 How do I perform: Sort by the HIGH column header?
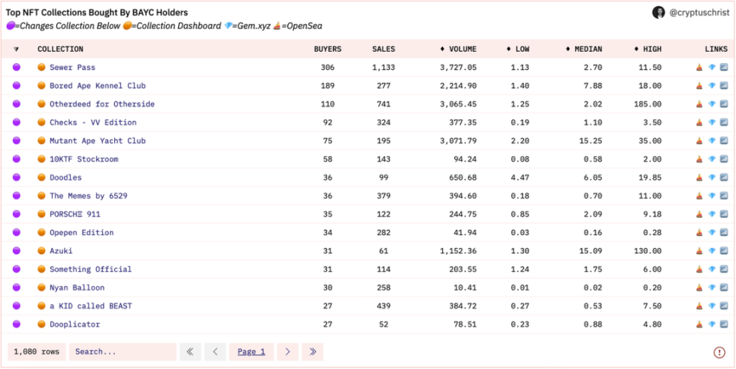[647, 49]
